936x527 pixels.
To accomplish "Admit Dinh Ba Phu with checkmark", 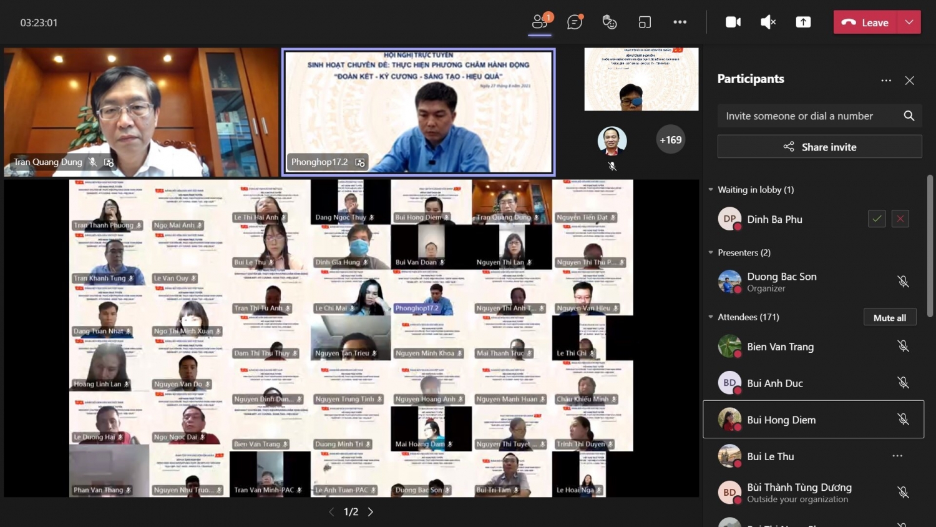I will tap(877, 219).
